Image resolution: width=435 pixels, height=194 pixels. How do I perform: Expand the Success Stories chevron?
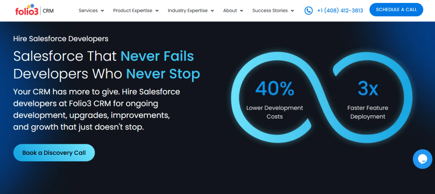pos(292,11)
